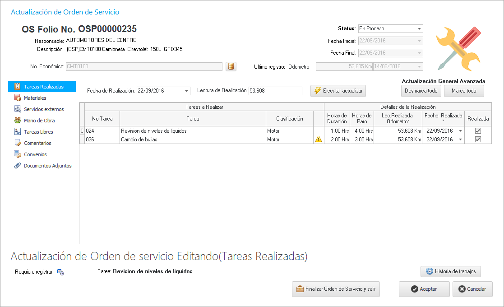504x307 pixels.
Task: Click the Servicios externos magnifier icon
Action: point(18,109)
